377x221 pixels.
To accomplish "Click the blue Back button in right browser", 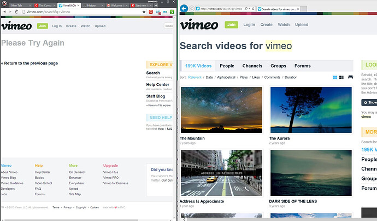I will [184, 9].
